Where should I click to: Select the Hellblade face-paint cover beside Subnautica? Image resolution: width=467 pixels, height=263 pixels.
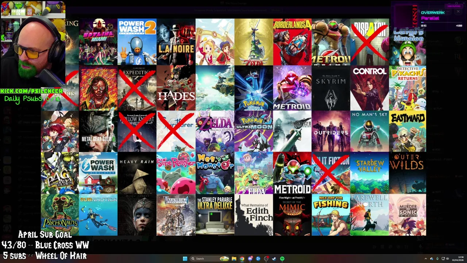pos(137,215)
